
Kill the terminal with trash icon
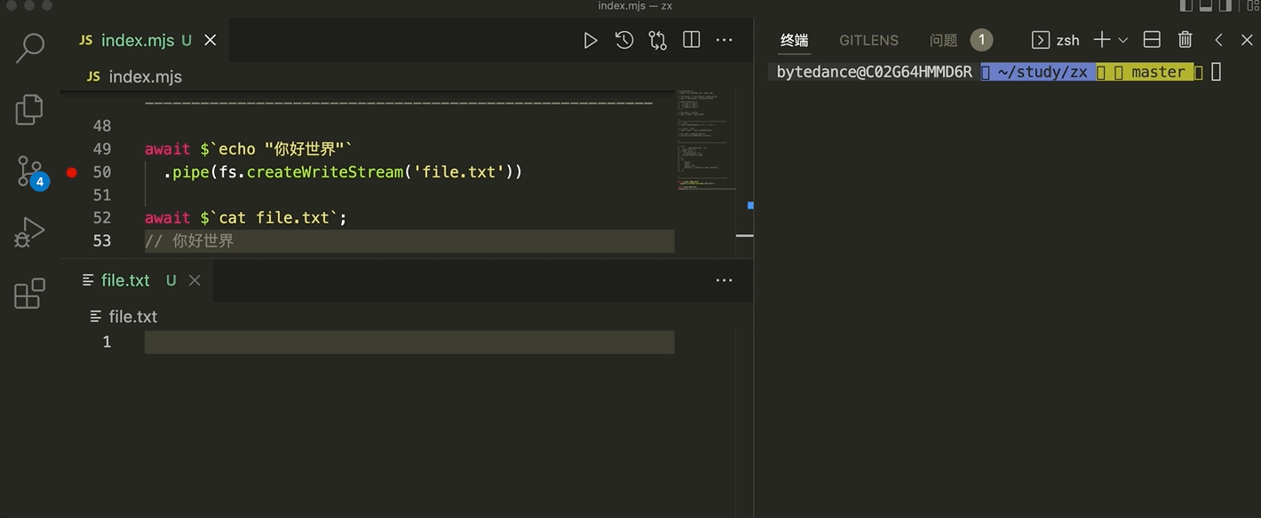pos(1186,40)
